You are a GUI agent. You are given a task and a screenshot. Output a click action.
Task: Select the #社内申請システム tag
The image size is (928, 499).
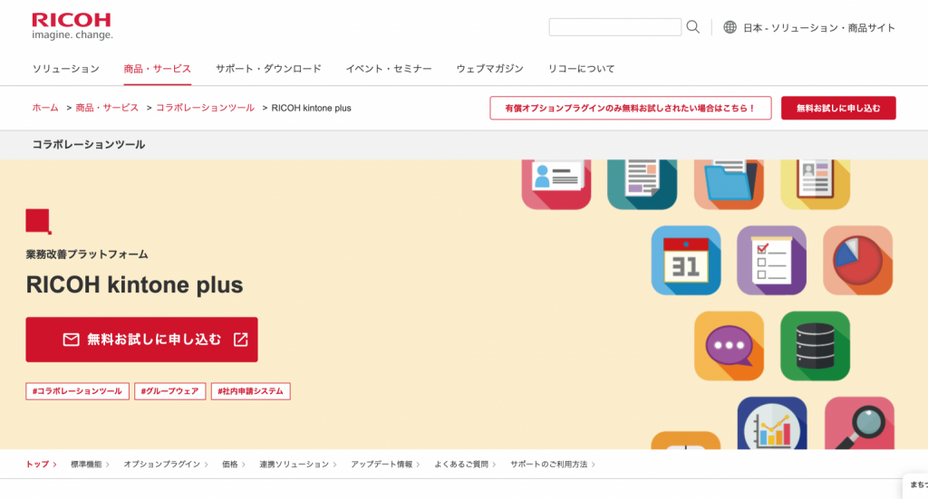click(x=250, y=391)
